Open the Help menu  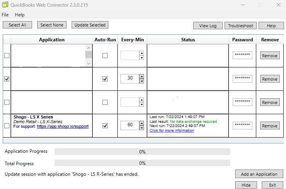(20, 15)
